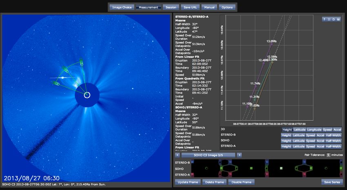The image size is (347, 190).
Task: Click the 519km/s linear fit speed value
Action: [197, 75]
